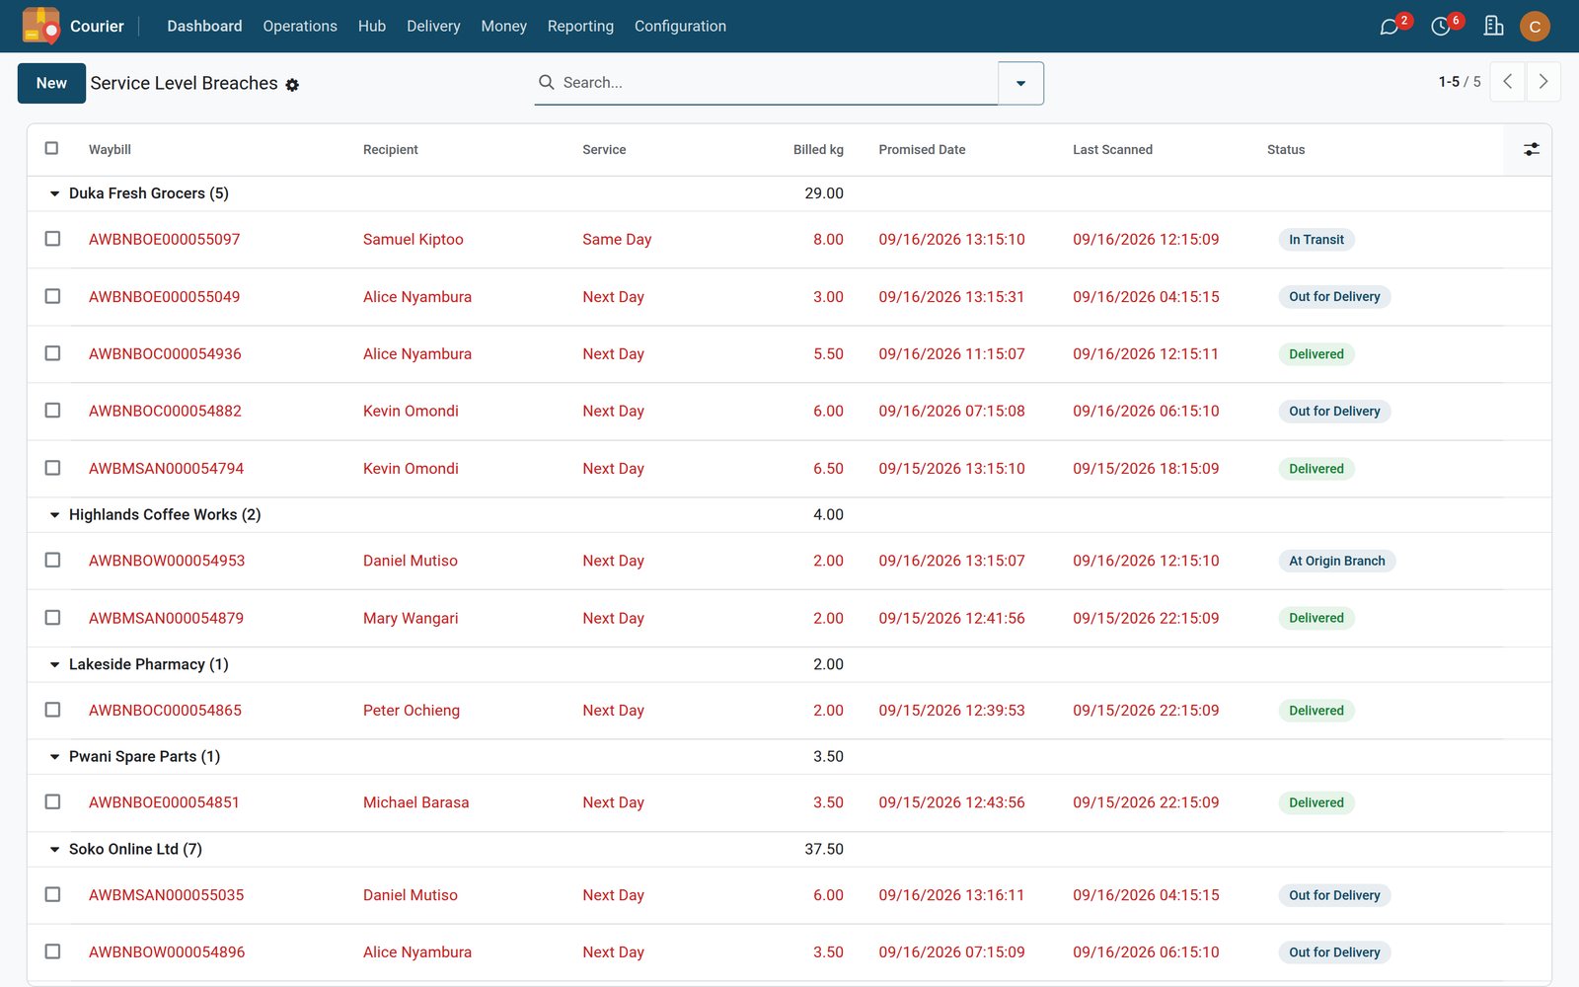Viewport: 1579px width, 987px height.
Task: Toggle the select-all checkbox in header
Action: [51, 148]
